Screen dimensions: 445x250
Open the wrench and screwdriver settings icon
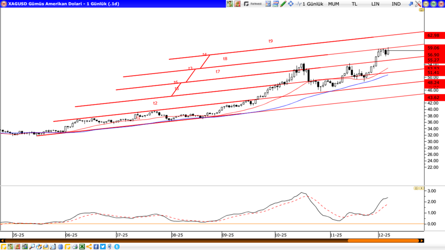[x=418, y=4]
